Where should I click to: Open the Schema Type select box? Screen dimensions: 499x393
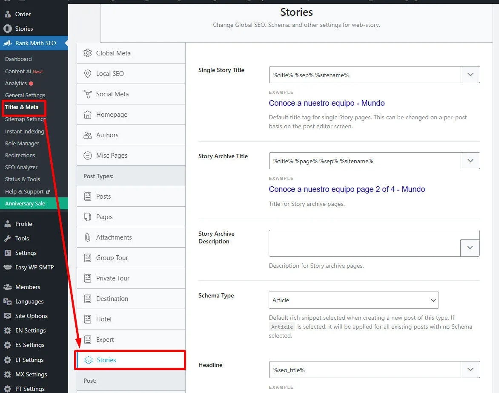pos(353,300)
